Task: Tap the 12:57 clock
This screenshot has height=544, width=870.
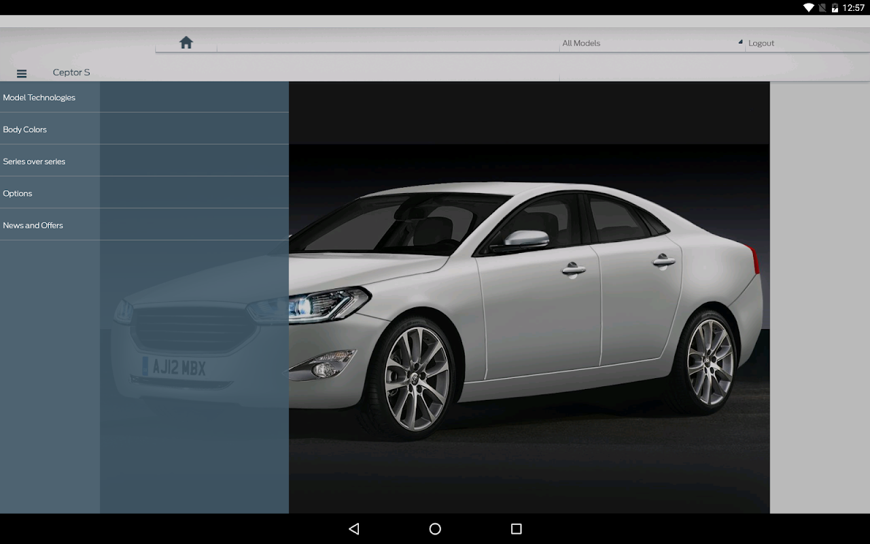Action: click(854, 8)
